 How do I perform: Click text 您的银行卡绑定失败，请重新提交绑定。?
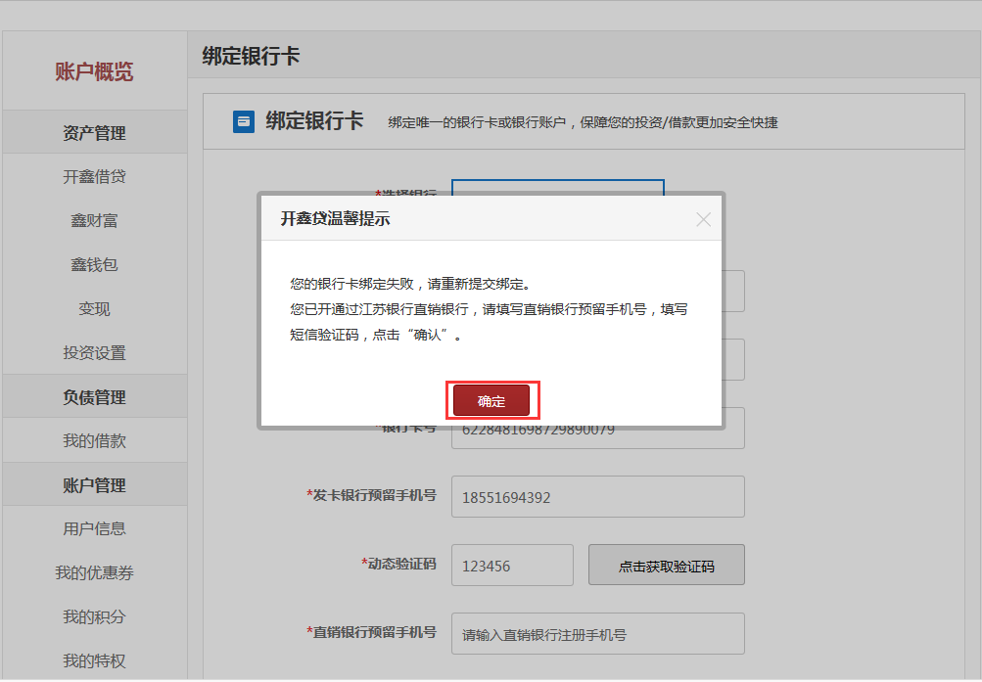click(411, 284)
